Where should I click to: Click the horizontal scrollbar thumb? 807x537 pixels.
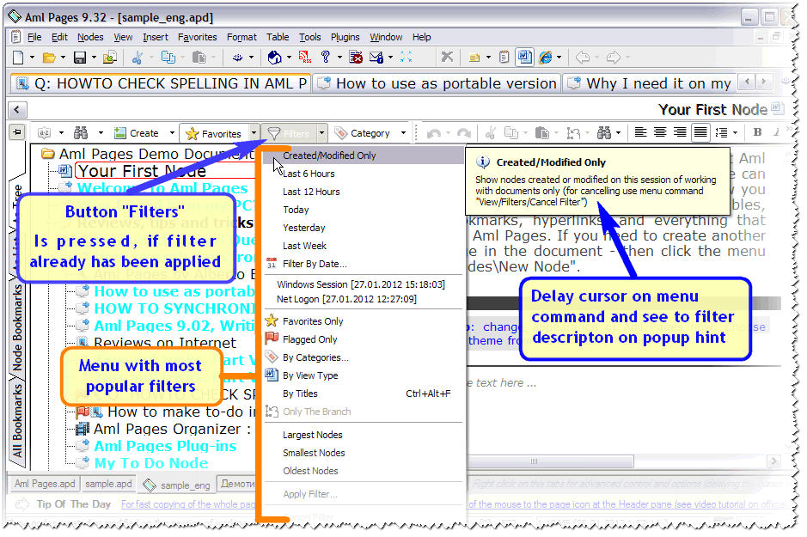(551, 461)
